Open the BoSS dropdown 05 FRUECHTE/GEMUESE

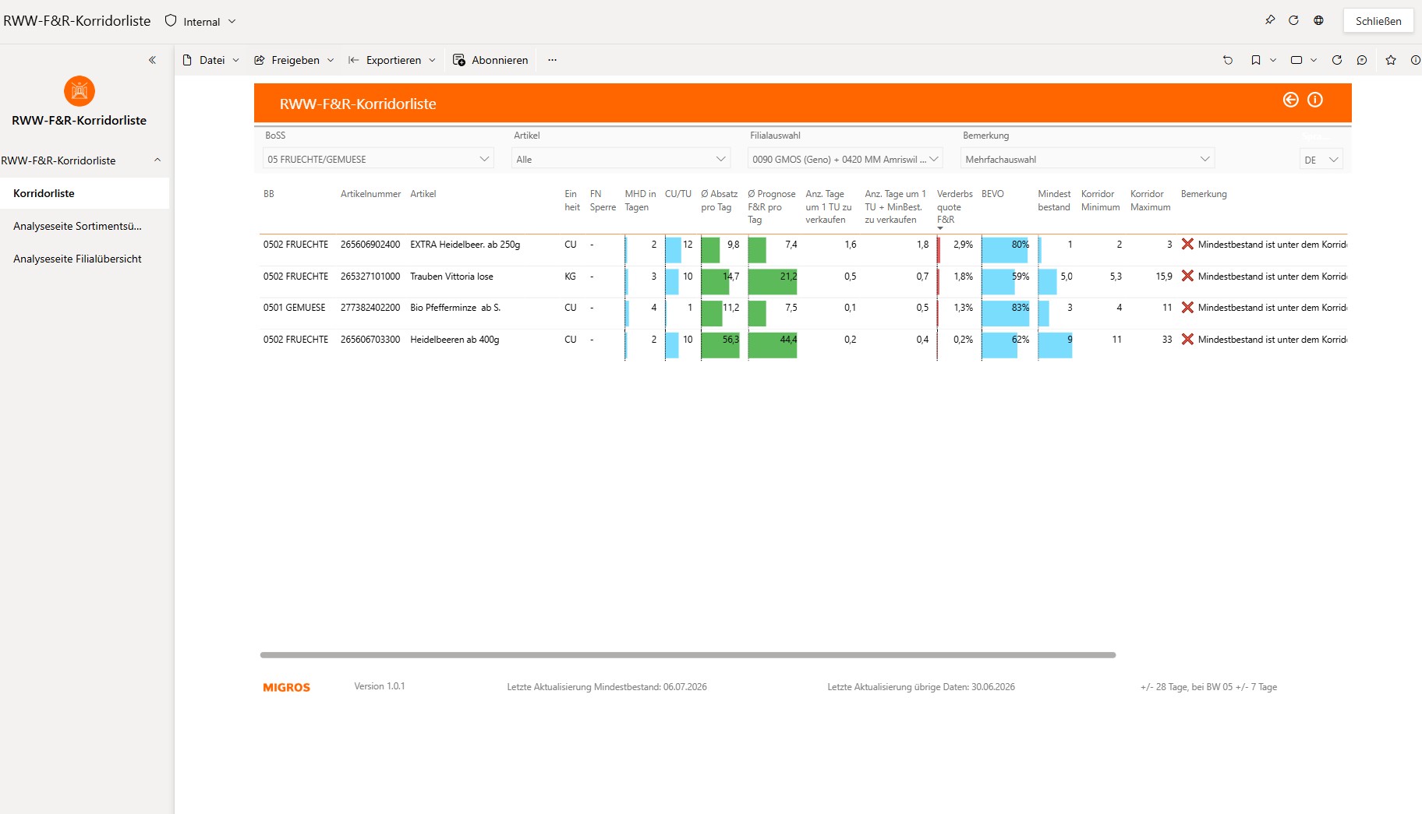tap(378, 159)
